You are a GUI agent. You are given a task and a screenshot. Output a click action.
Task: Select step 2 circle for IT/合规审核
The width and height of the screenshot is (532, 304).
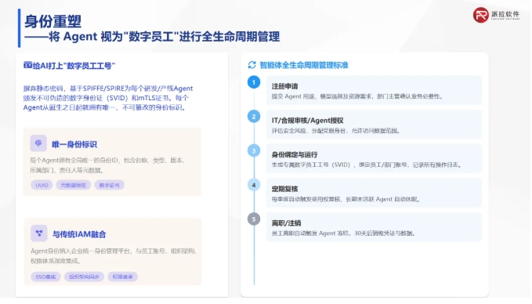[254, 117]
